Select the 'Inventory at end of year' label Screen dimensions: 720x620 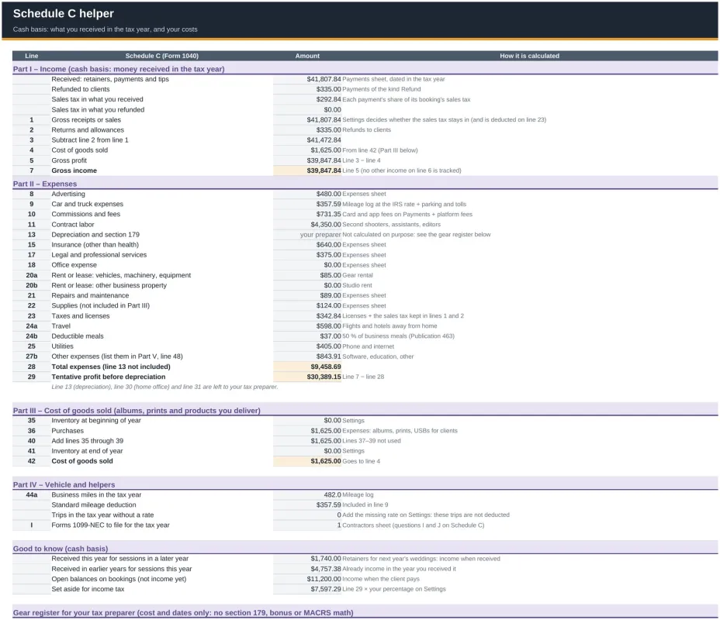click(x=87, y=451)
